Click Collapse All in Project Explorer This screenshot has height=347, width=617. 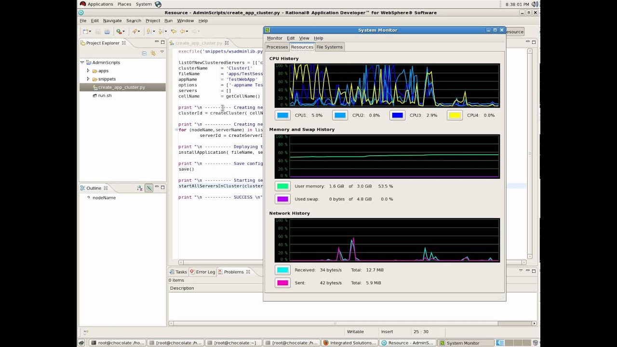(x=144, y=53)
